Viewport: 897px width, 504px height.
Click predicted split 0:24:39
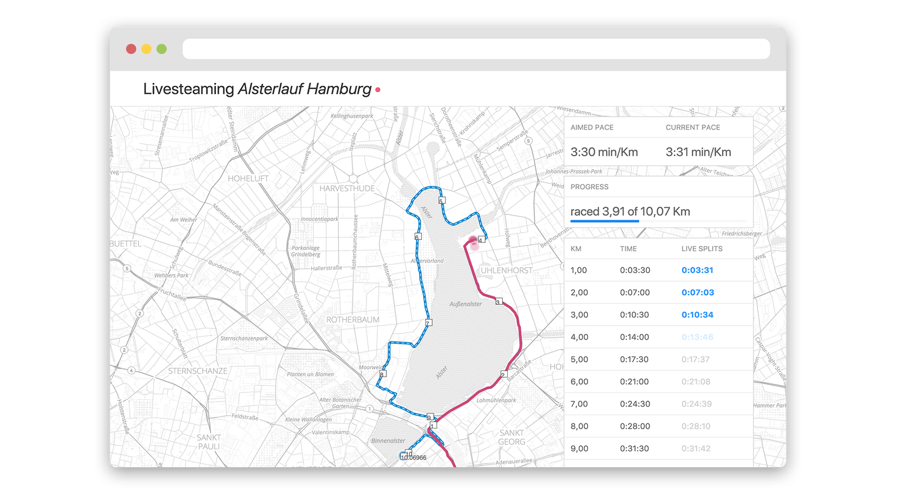click(x=696, y=404)
